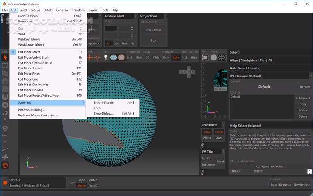Click the pink sphere shading icon
313x196 pixels.
(x=122, y=57)
